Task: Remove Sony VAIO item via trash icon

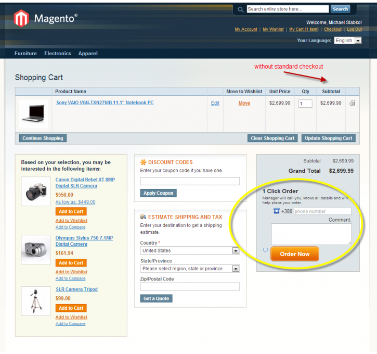Action: click(352, 103)
